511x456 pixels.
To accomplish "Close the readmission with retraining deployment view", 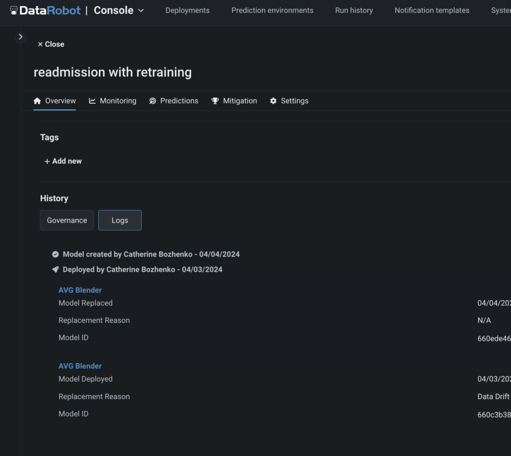I will click(x=50, y=44).
